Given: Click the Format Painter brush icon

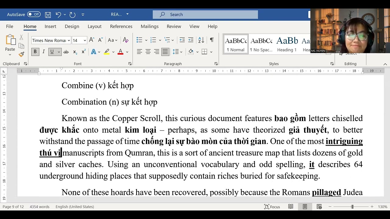Looking at the screenshot, I should (21, 54).
